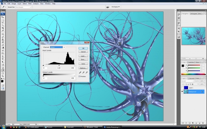Image resolution: width=207 pixels, height=129 pixels.
Task: Select the Move tool
Action: [x=3, y=17]
